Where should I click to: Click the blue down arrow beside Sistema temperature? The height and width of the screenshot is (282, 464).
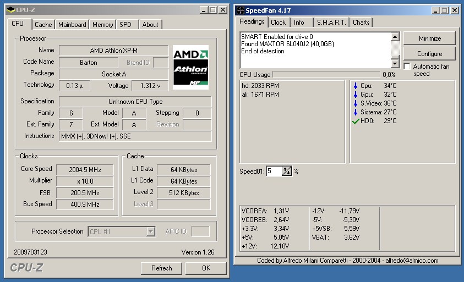[356, 112]
